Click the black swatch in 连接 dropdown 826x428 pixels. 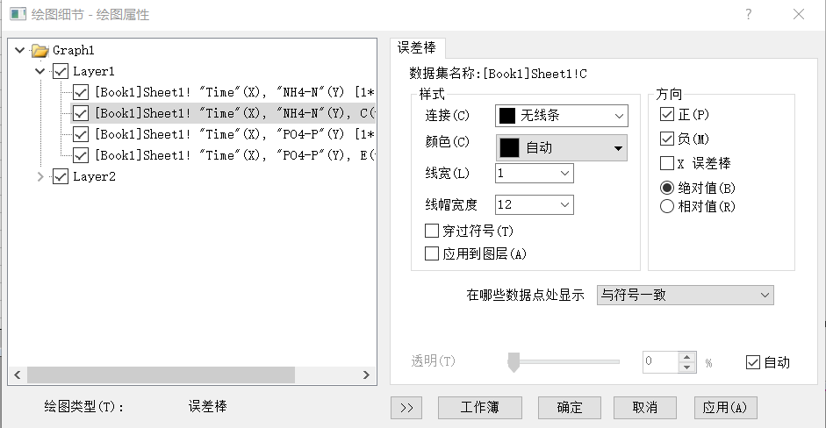[x=506, y=116]
